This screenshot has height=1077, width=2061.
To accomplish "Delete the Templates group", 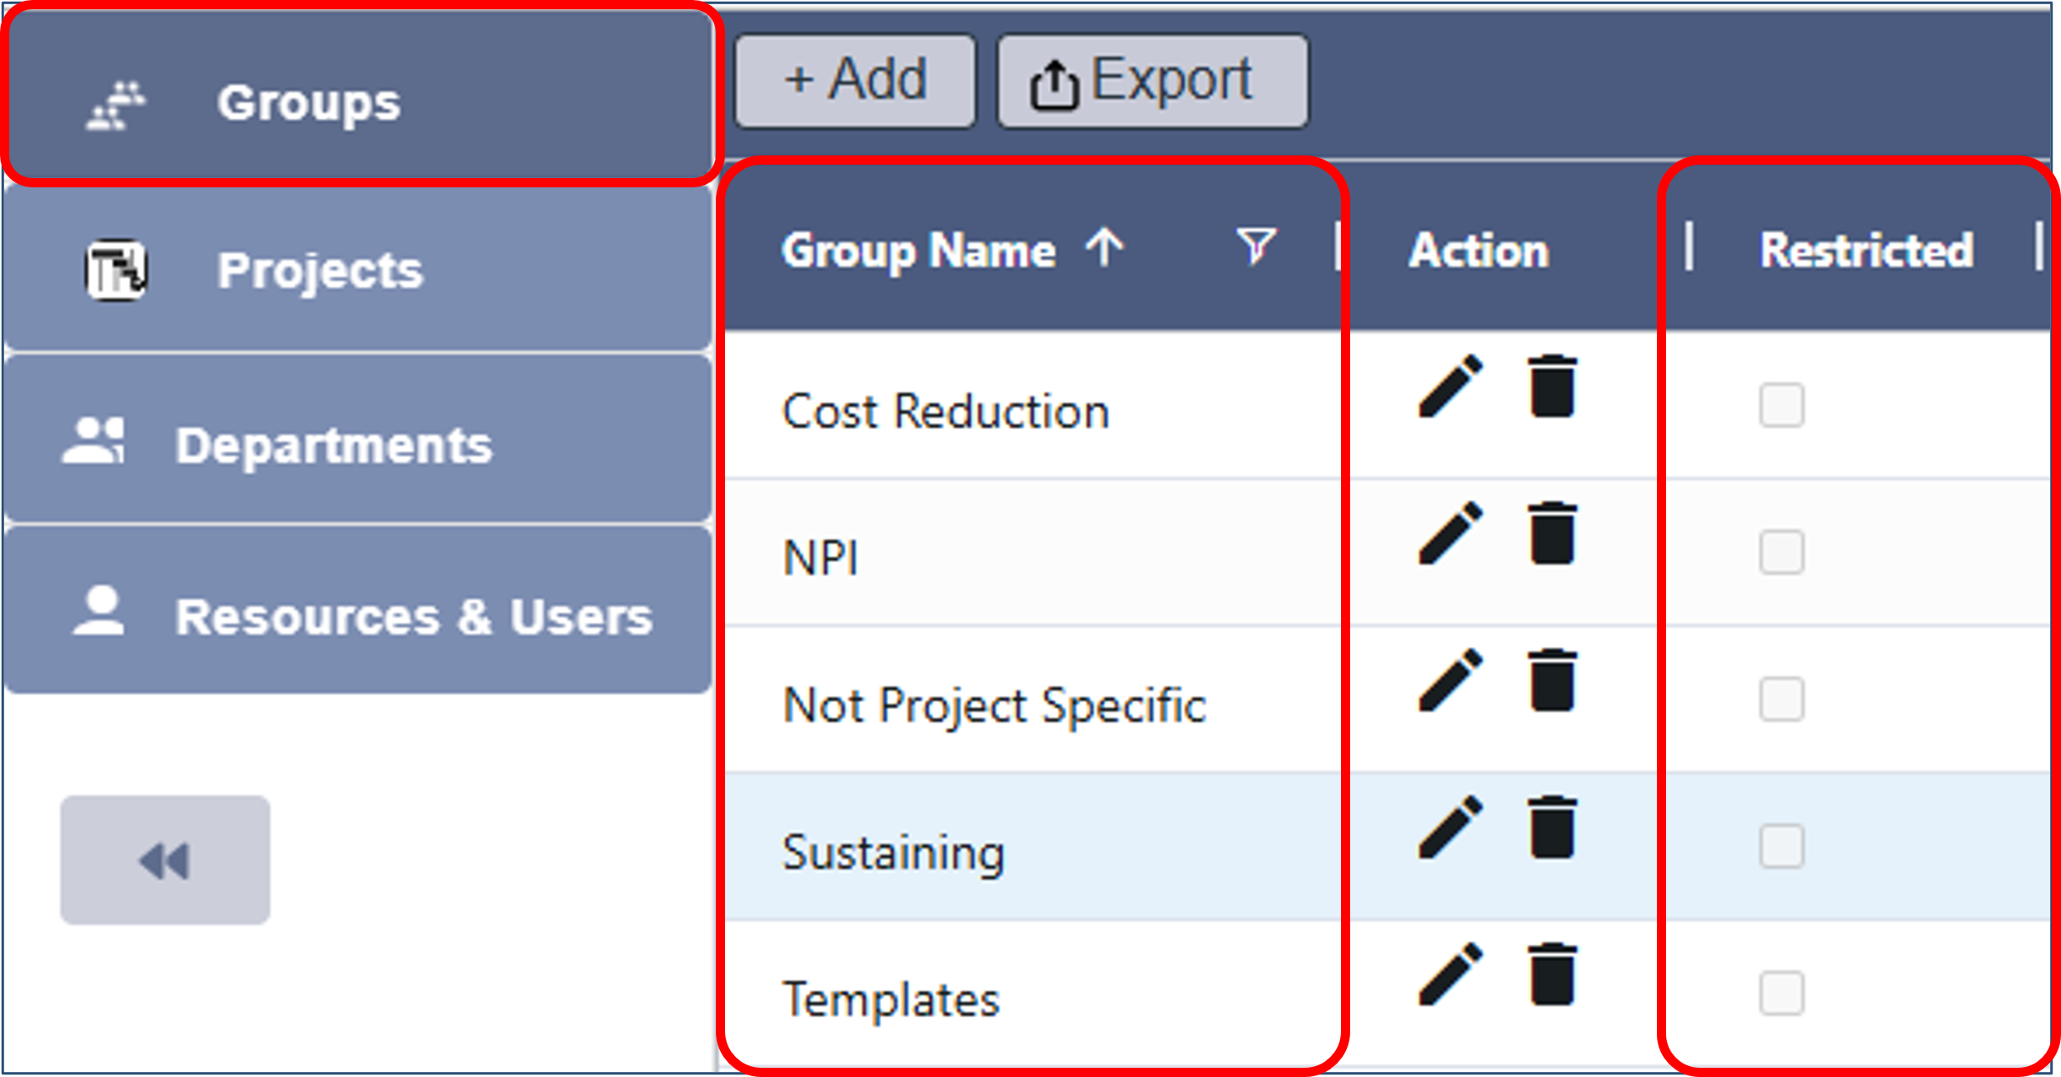I will pyautogui.click(x=1551, y=975).
